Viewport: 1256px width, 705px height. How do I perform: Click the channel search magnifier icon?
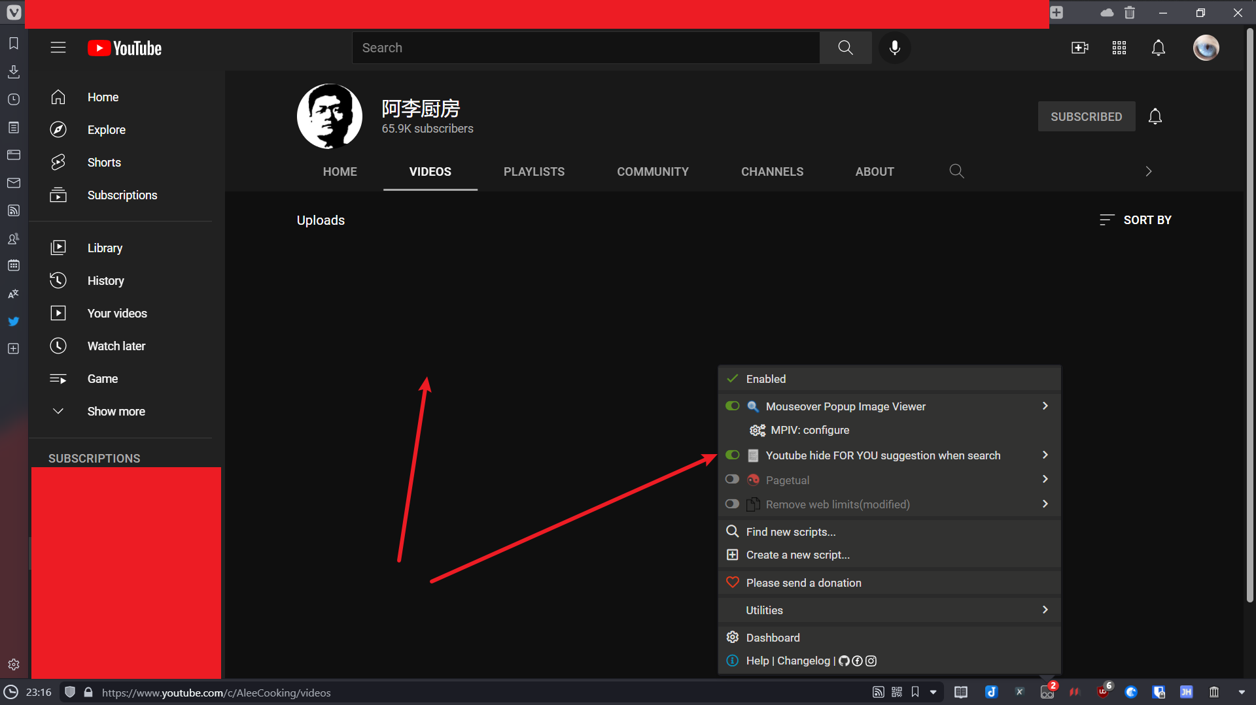point(956,171)
